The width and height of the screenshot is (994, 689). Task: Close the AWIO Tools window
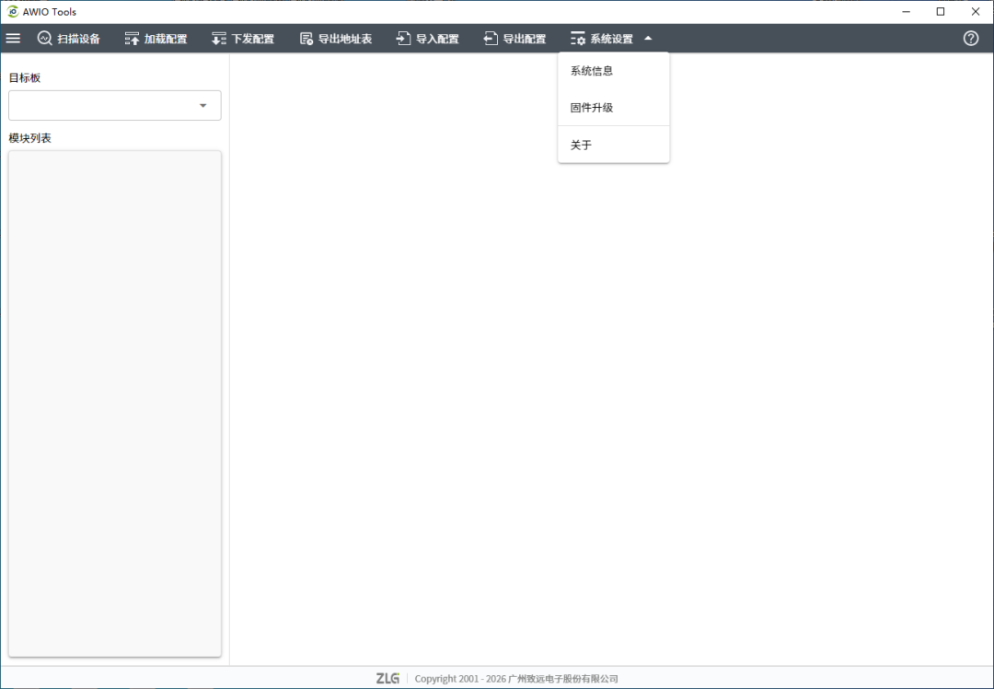click(976, 11)
